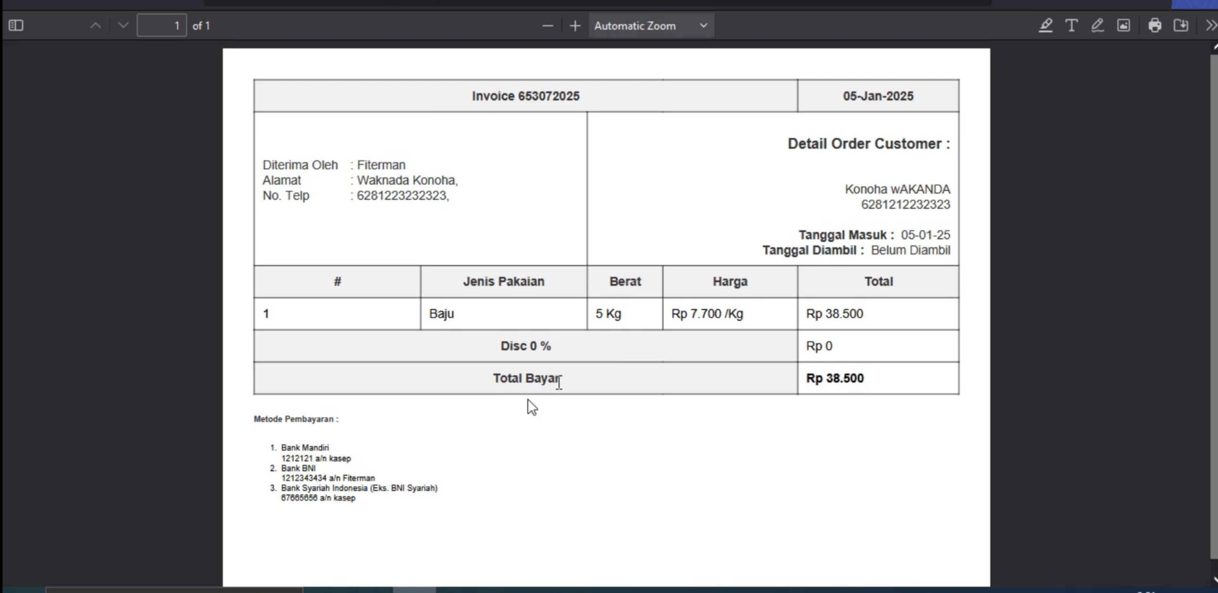Screen dimensions: 1218x593
Task: Click customer name Konoha wAKANDA
Action: (897, 189)
